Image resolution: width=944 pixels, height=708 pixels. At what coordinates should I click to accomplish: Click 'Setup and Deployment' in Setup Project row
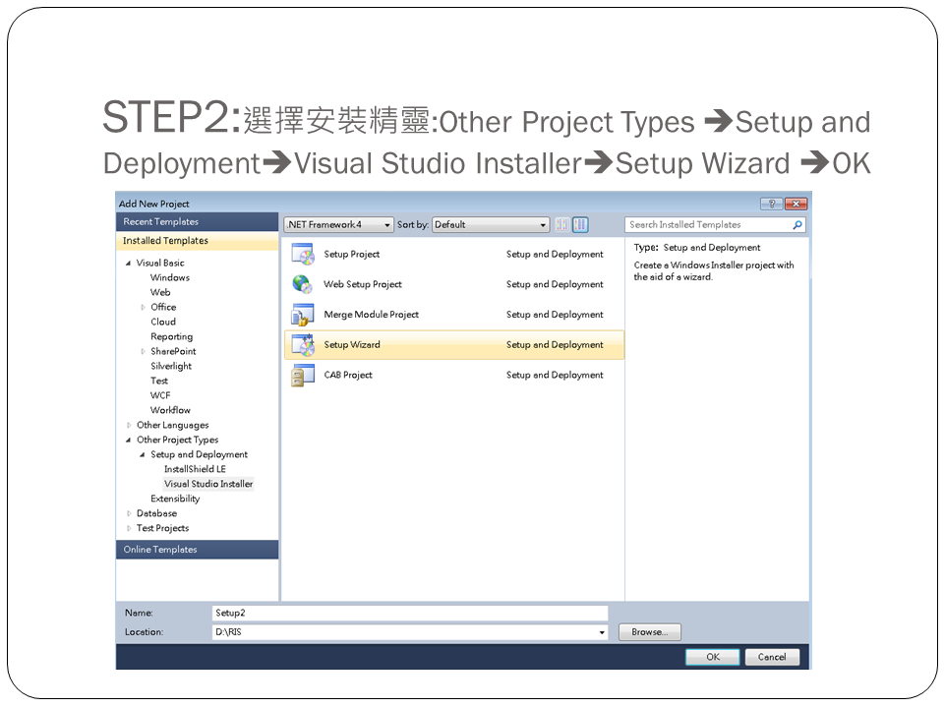coord(555,254)
